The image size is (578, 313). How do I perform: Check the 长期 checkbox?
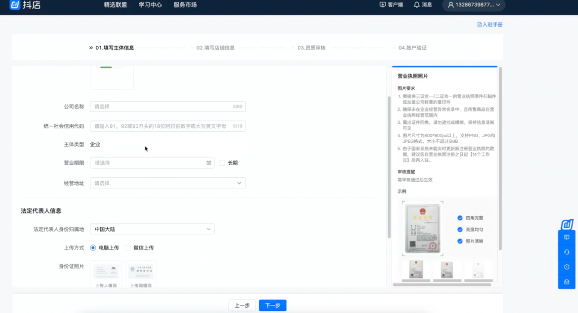click(x=222, y=163)
